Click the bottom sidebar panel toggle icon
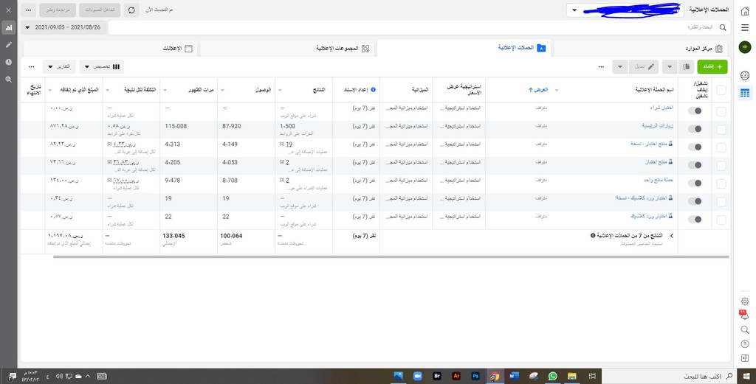The width and height of the screenshot is (756, 384). [745, 358]
